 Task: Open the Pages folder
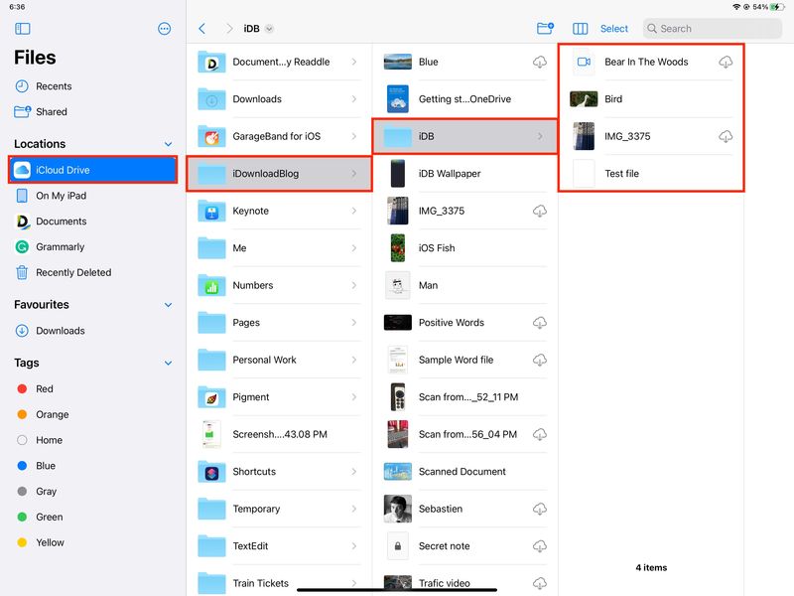[279, 322]
